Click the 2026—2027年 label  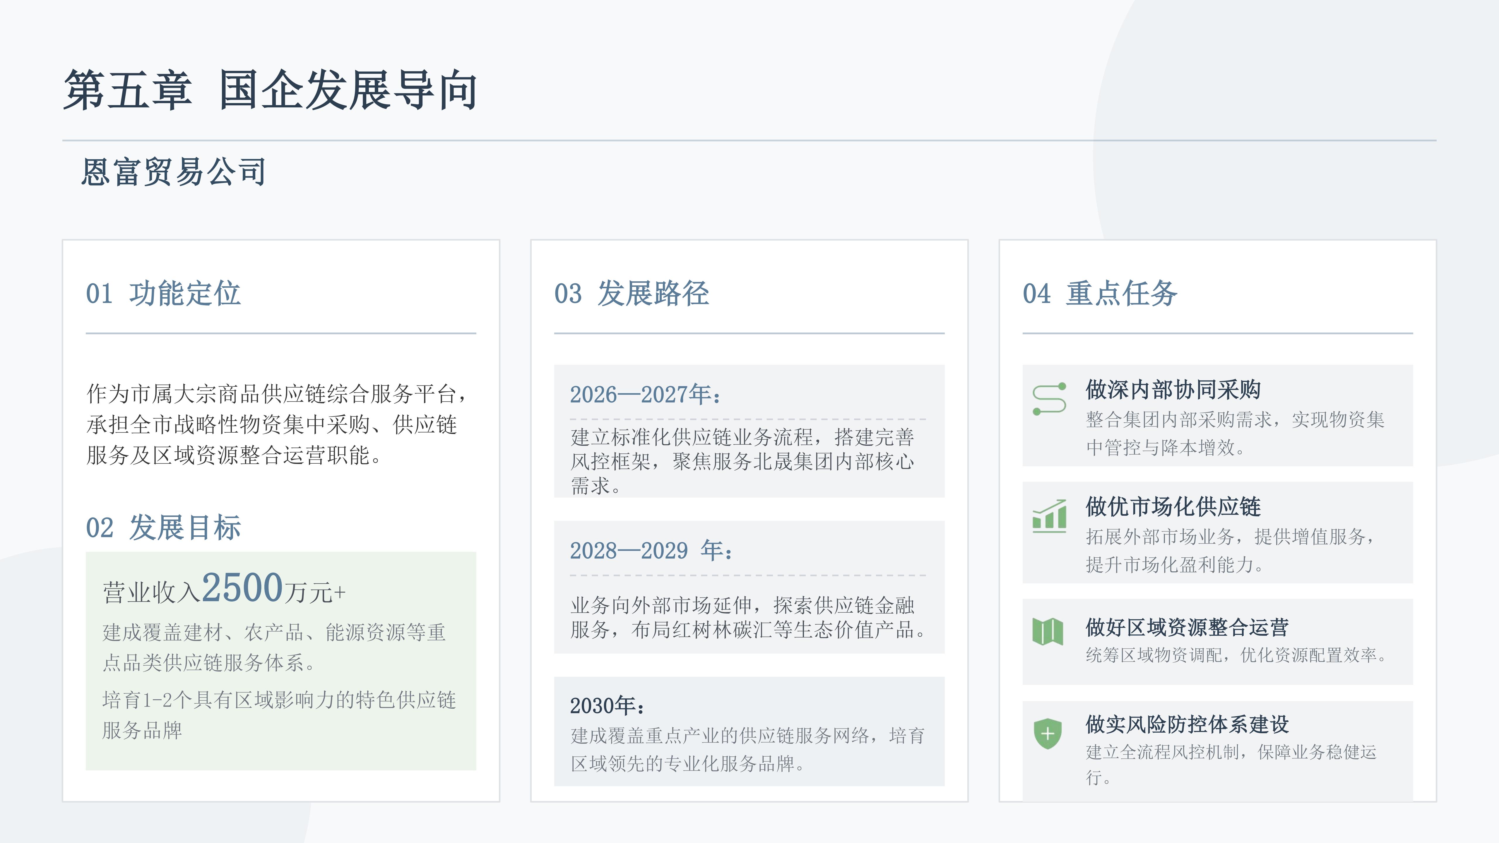click(x=646, y=395)
